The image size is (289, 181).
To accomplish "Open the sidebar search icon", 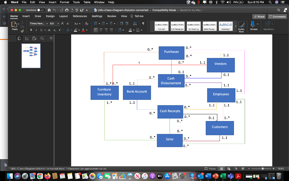I will click(42, 38).
